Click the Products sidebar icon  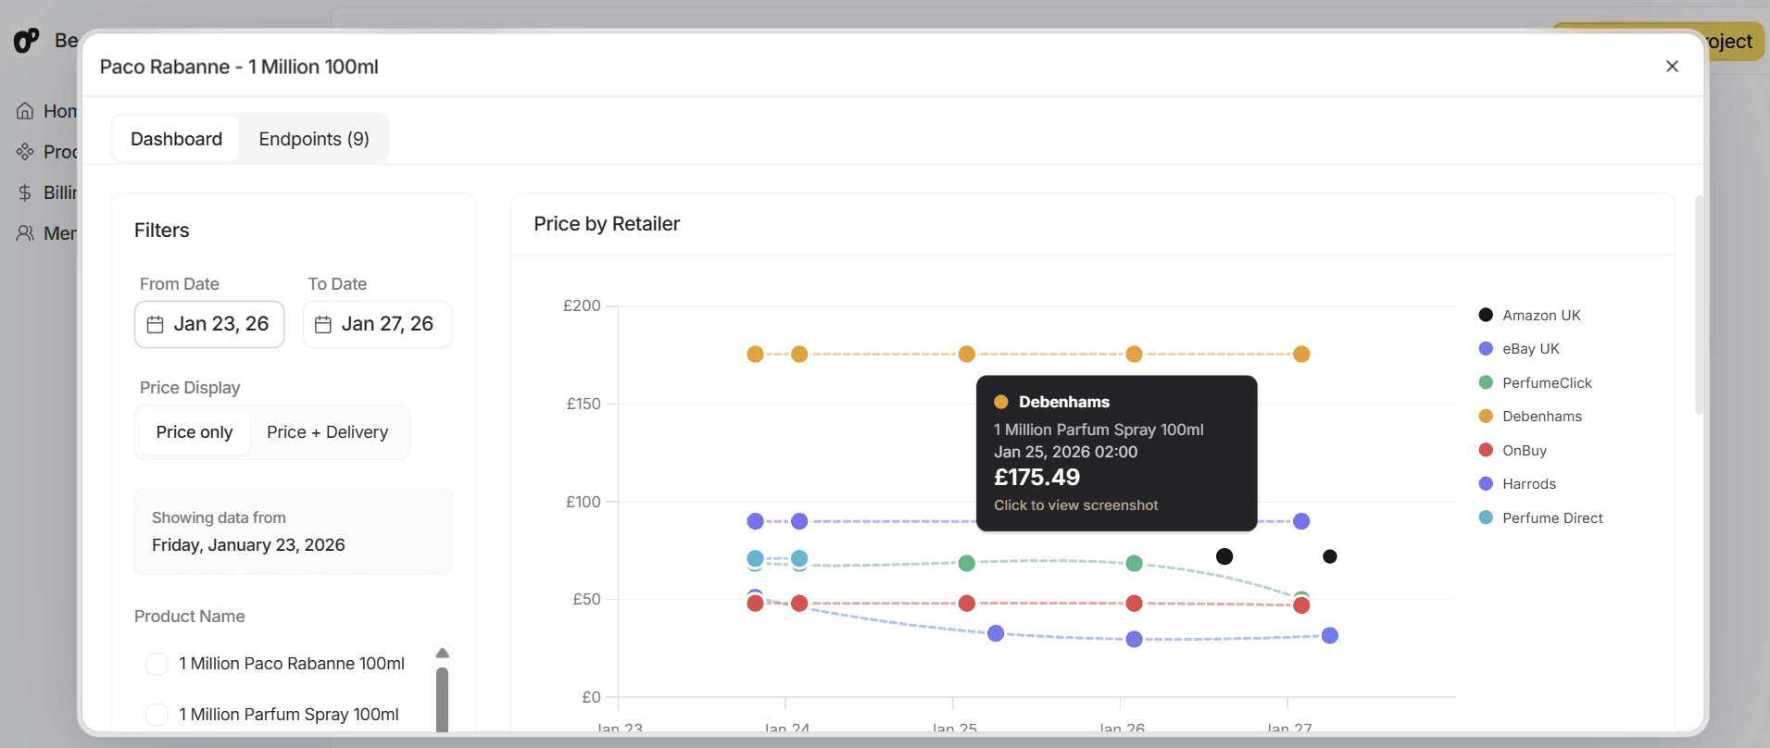coord(25,152)
